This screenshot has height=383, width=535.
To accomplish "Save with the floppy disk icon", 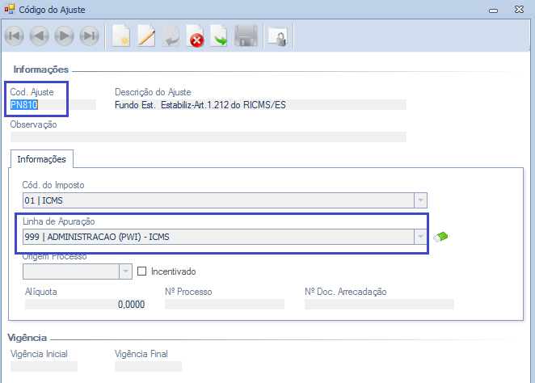I will (246, 36).
